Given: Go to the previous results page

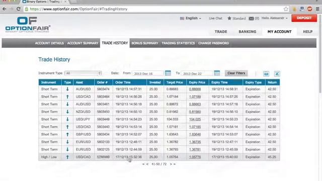Looking at the screenshot, I should pyautogui.click(x=147, y=164).
